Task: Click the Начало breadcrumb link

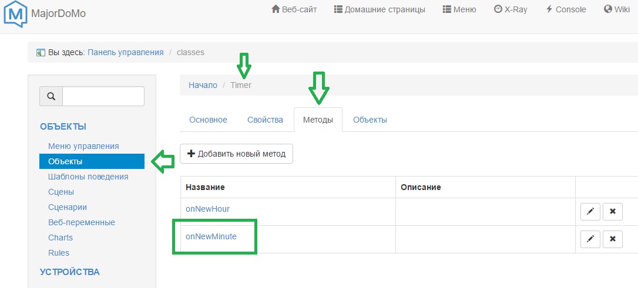Action: tap(203, 85)
